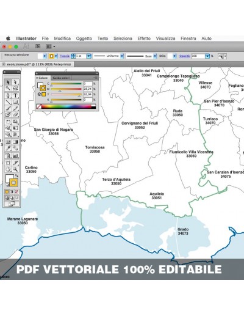This screenshot has height=316, width=244.
Task: Pick the Column Graph tool
Action: coord(15,156)
